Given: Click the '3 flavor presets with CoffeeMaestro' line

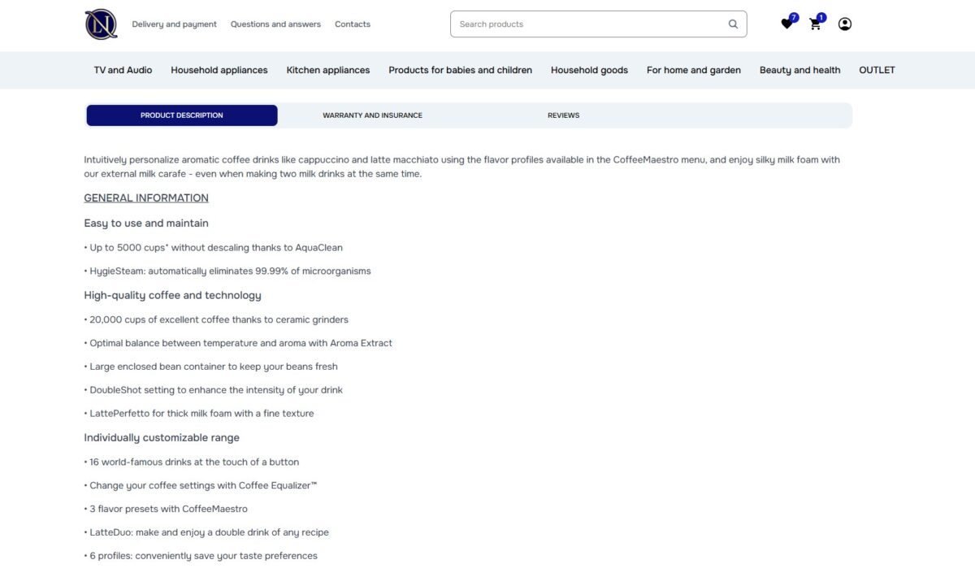Looking at the screenshot, I should [166, 509].
